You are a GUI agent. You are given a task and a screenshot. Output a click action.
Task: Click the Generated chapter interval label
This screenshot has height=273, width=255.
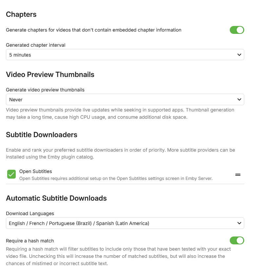36,45
